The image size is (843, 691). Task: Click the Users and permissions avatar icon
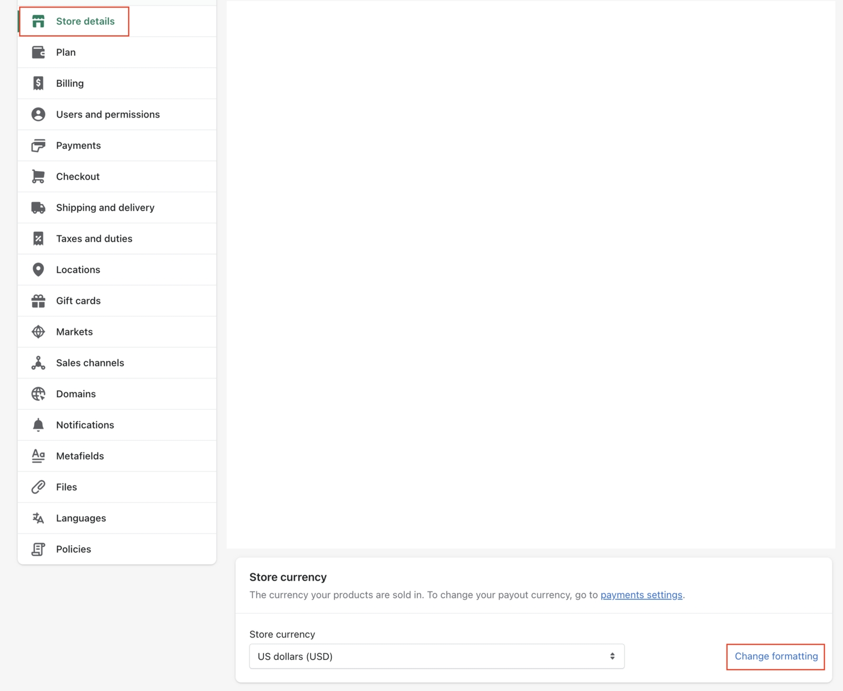(38, 114)
